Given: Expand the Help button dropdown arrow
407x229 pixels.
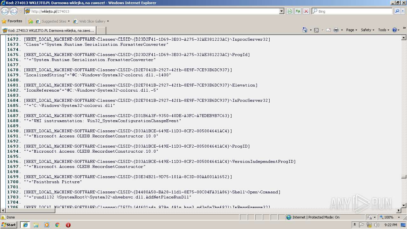Looking at the screenshot, I should click(x=399, y=30).
